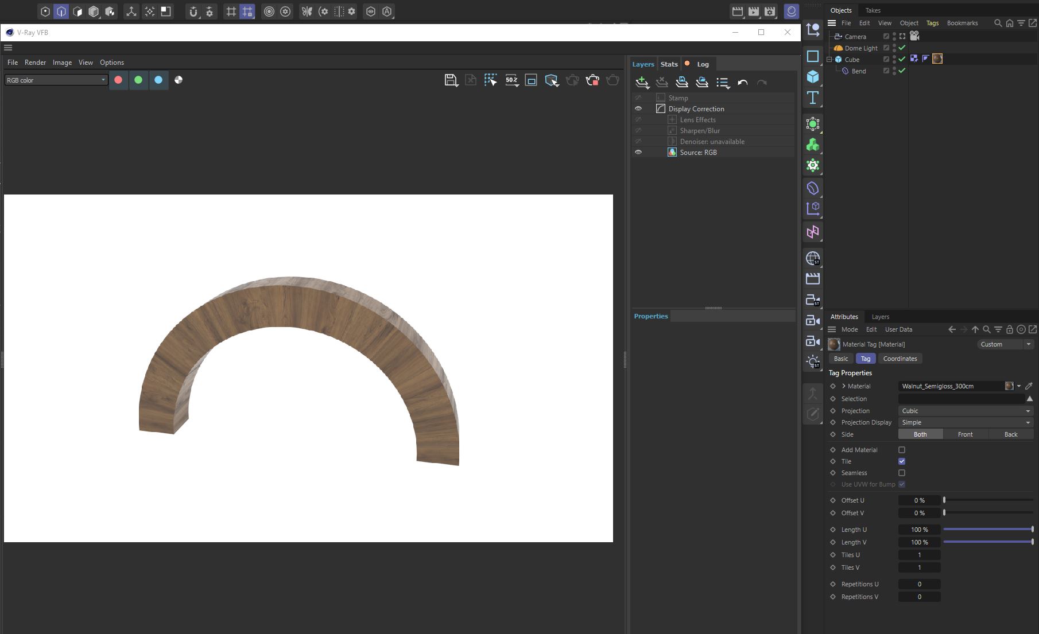Select the Cube primitive tool
The image size is (1039, 634).
click(x=813, y=76)
